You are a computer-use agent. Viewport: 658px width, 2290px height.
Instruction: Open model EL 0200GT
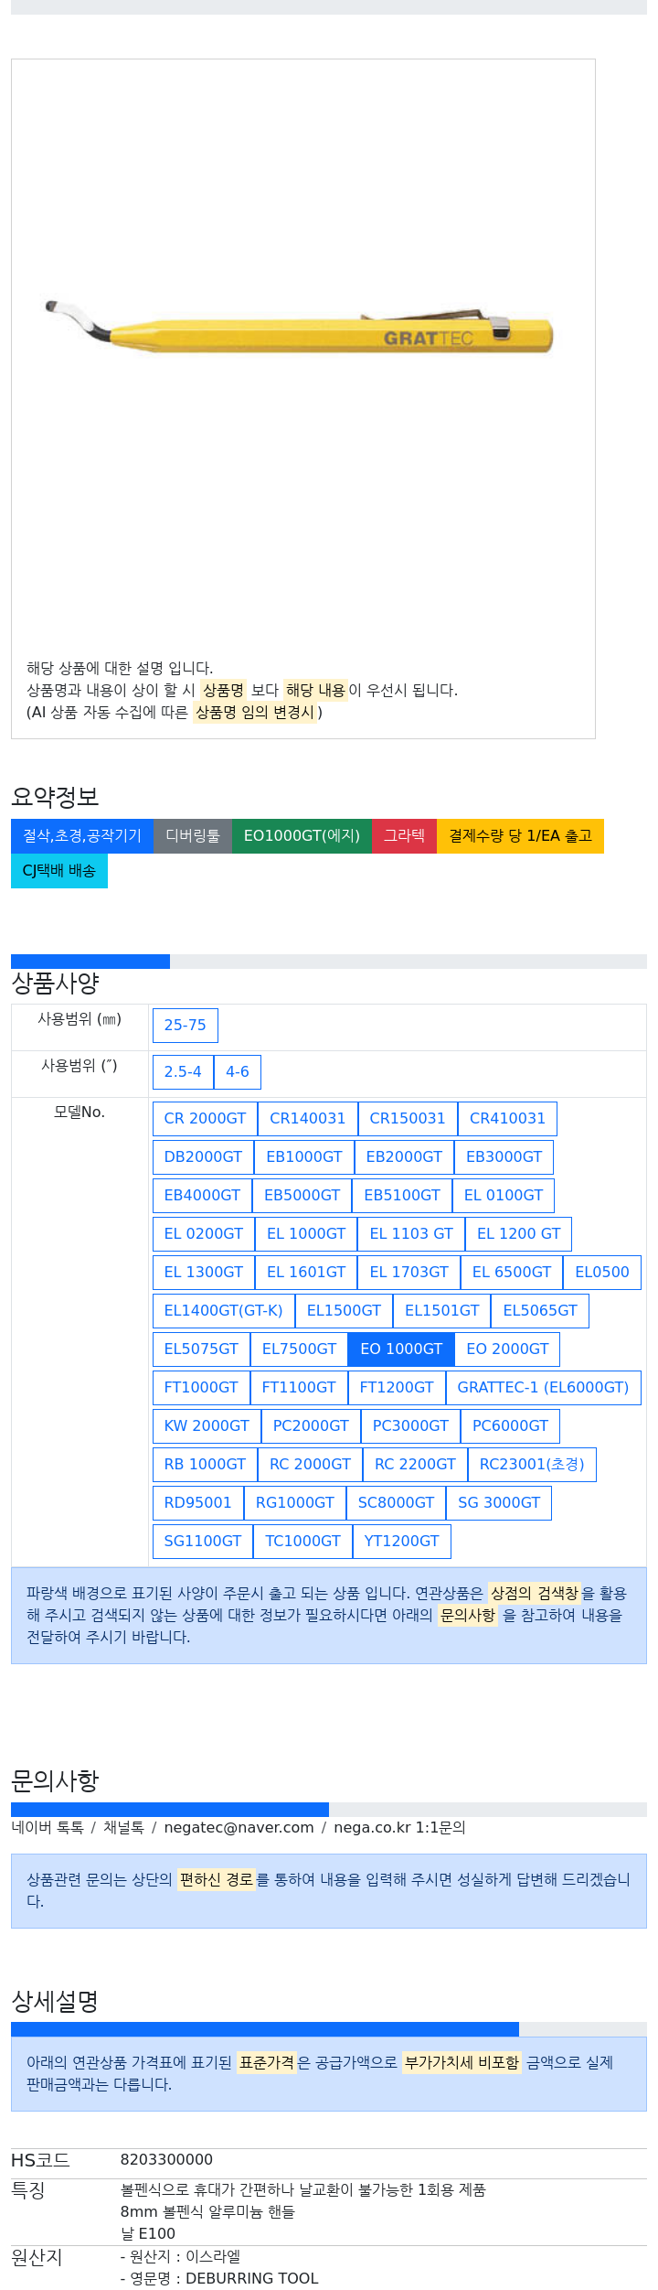(x=204, y=1234)
